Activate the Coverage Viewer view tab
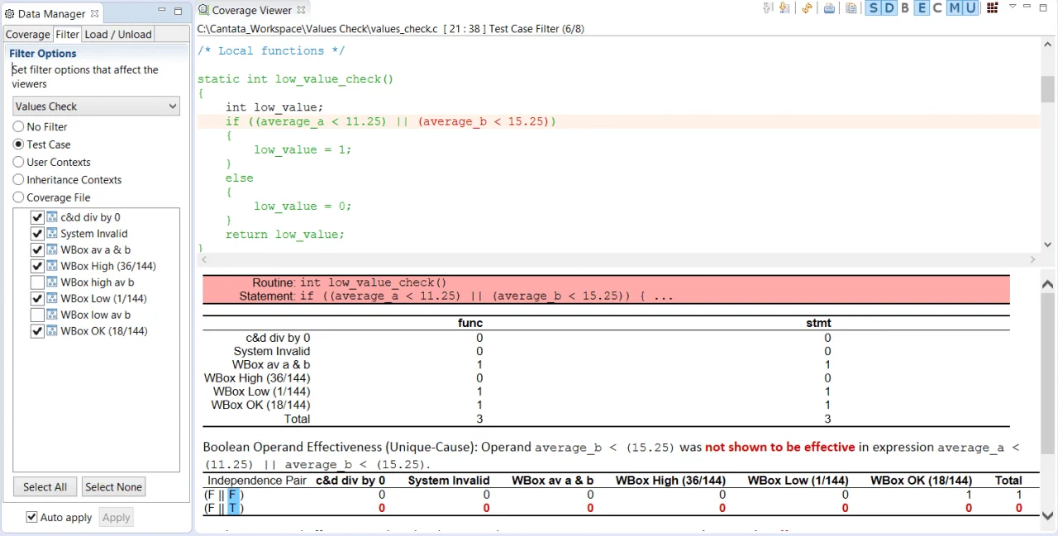This screenshot has height=536, width=1058. coord(252,10)
